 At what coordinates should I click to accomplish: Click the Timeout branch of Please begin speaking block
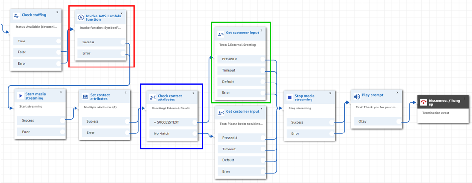[241, 149]
